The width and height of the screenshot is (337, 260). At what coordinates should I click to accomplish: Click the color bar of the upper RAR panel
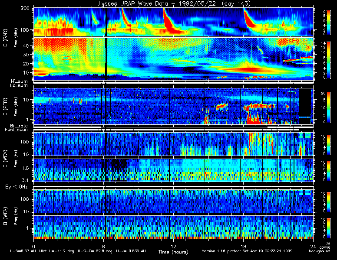(x=329, y=22)
